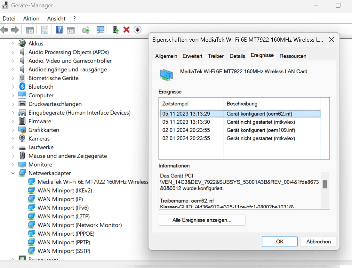The width and height of the screenshot is (352, 268).
Task: Expand the Grafikkarten category
Action: pos(13,130)
